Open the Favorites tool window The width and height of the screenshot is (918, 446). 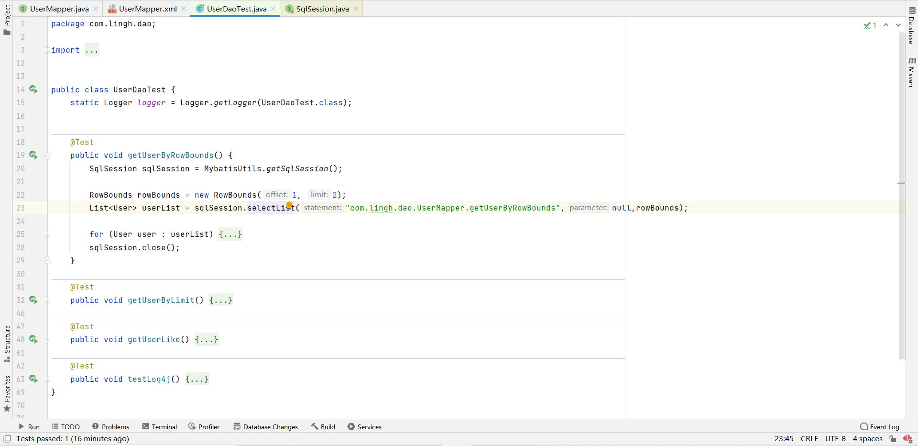click(7, 393)
